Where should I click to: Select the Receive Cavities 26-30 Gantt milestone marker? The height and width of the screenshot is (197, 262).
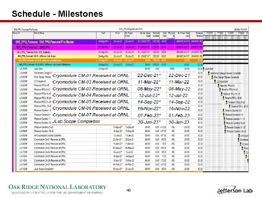click(225, 132)
